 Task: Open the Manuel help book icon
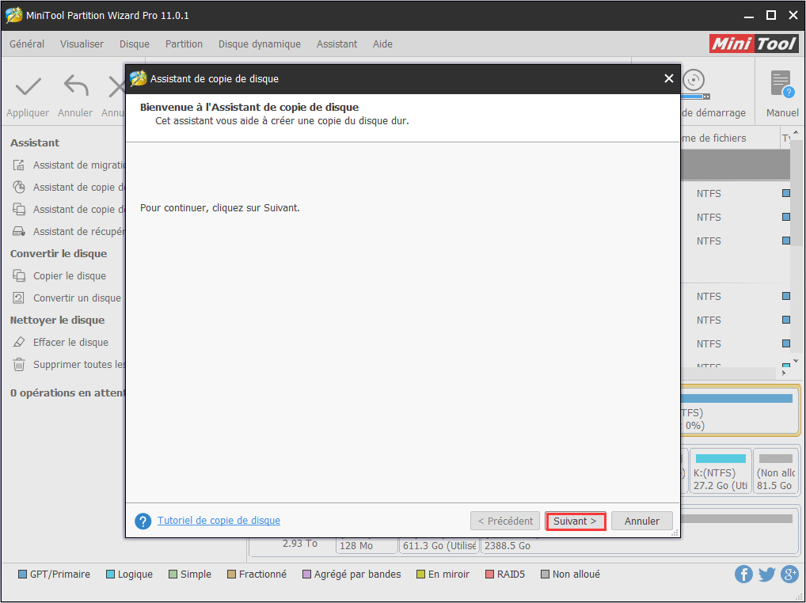click(x=782, y=84)
